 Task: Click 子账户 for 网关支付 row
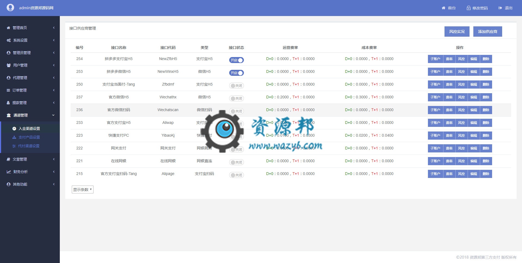(x=435, y=148)
